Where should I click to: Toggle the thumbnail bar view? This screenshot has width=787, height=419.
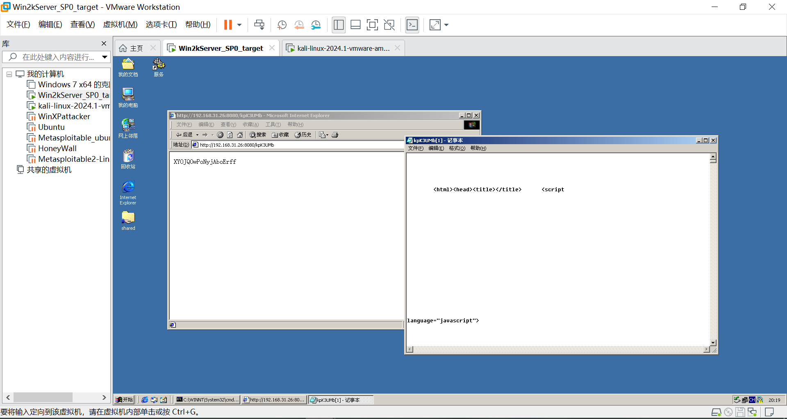pos(355,25)
